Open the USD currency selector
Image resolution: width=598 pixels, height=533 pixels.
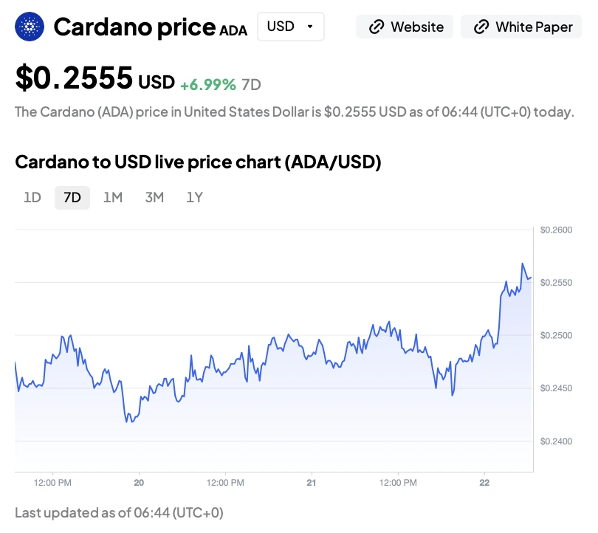[x=290, y=27]
